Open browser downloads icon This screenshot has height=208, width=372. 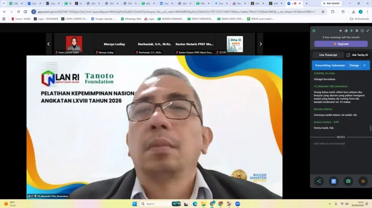click(354, 11)
